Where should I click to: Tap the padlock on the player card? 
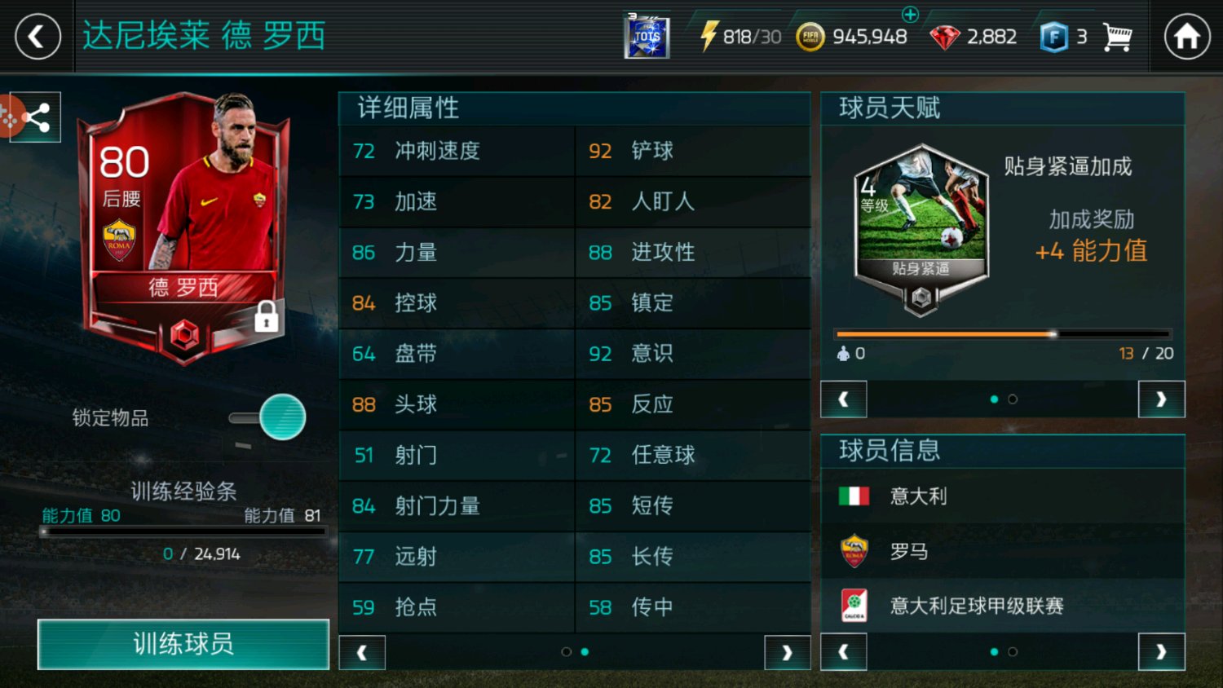click(266, 315)
